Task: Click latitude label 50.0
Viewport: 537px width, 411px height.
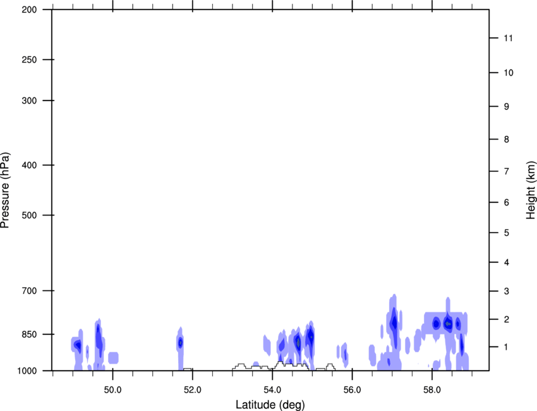Action: [x=112, y=390]
